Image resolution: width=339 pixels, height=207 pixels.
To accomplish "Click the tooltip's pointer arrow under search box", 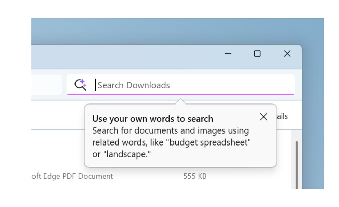I will [x=180, y=101].
